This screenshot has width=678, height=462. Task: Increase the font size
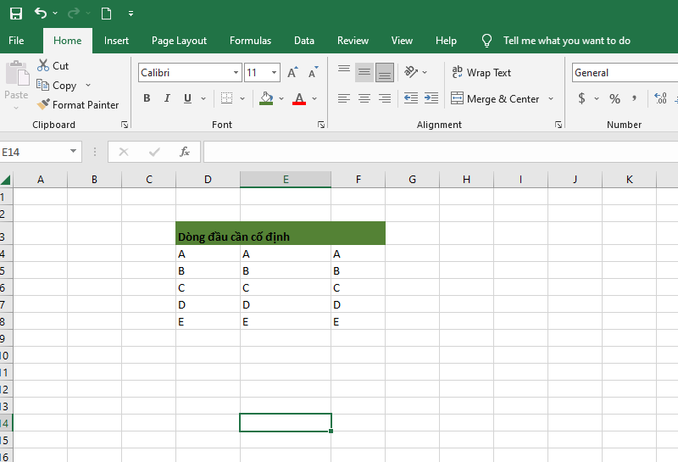(292, 73)
